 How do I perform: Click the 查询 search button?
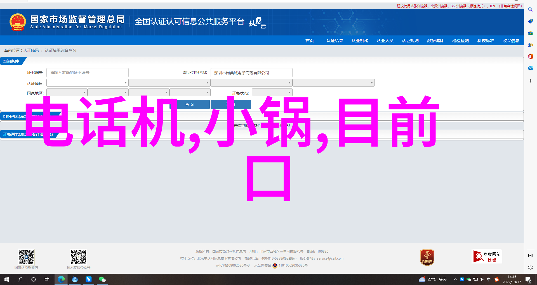tap(190, 104)
